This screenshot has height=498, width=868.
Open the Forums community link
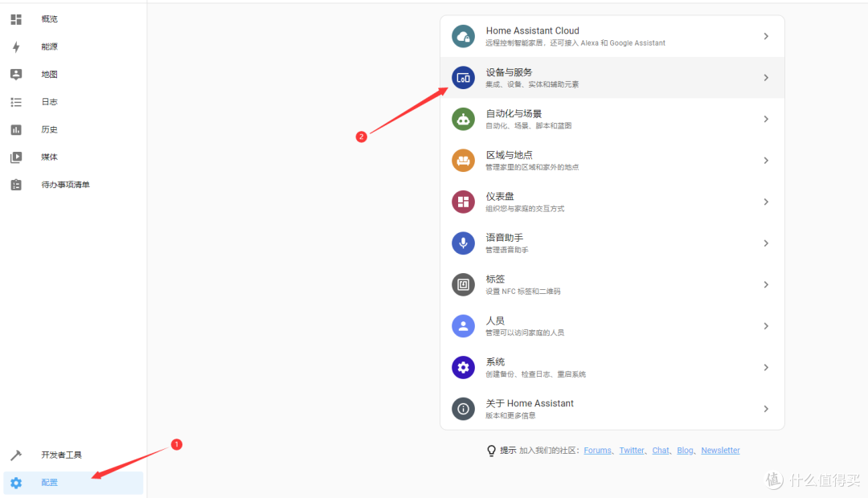click(597, 451)
